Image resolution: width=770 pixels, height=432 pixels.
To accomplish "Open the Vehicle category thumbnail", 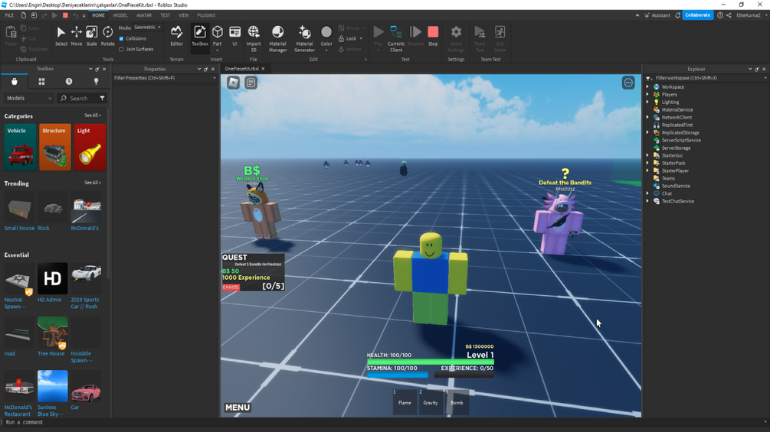I will [x=20, y=147].
